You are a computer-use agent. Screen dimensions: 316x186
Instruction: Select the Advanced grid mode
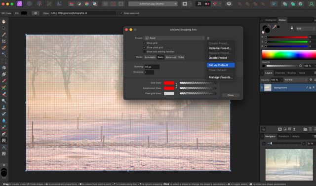[x=171, y=57]
